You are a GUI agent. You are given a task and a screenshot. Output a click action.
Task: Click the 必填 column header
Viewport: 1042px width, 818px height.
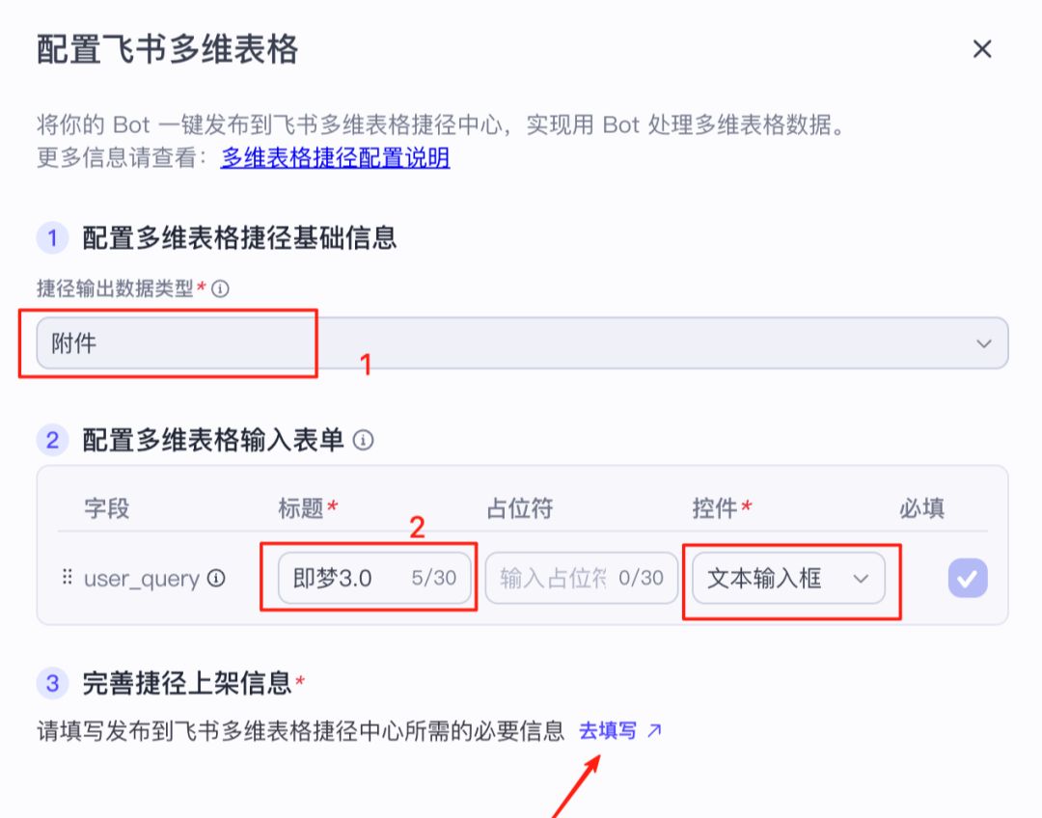[x=922, y=507]
